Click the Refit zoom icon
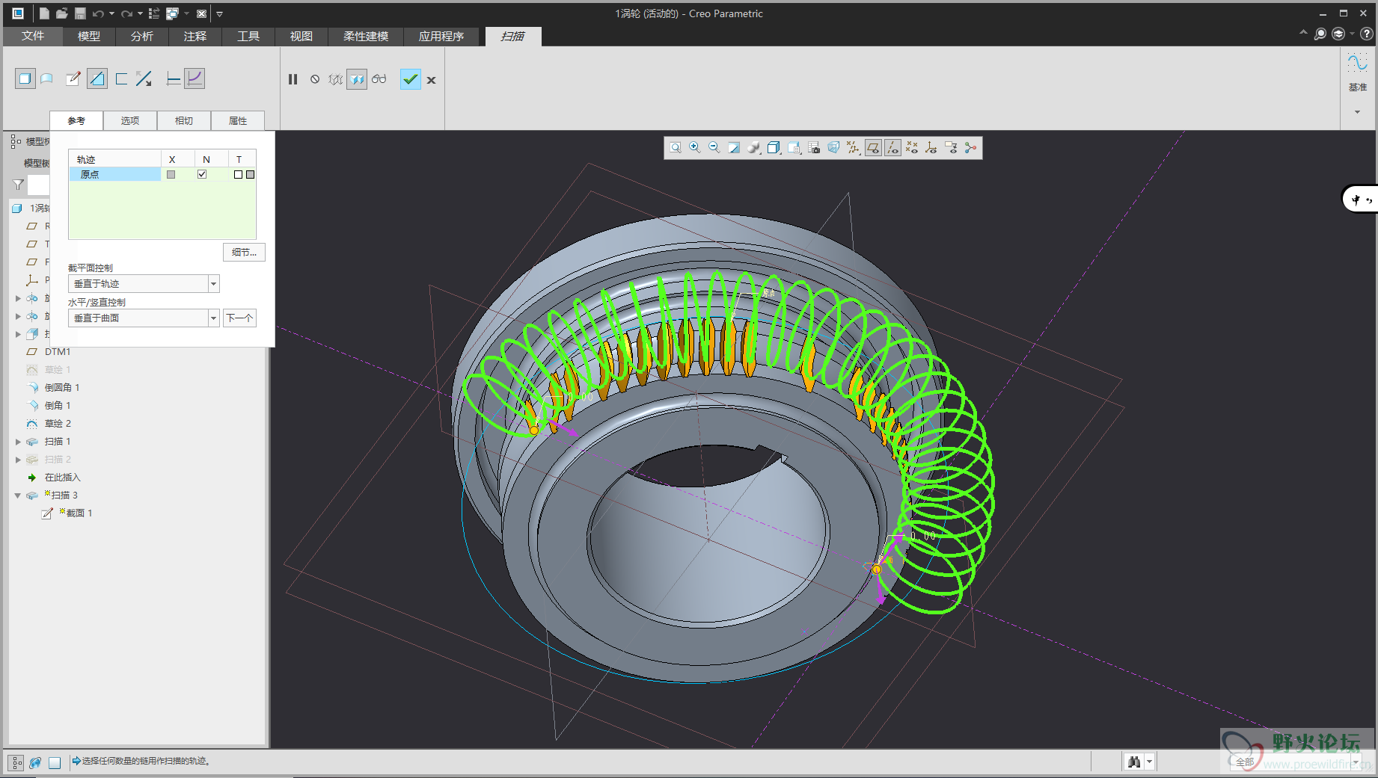The image size is (1378, 778). 676,148
